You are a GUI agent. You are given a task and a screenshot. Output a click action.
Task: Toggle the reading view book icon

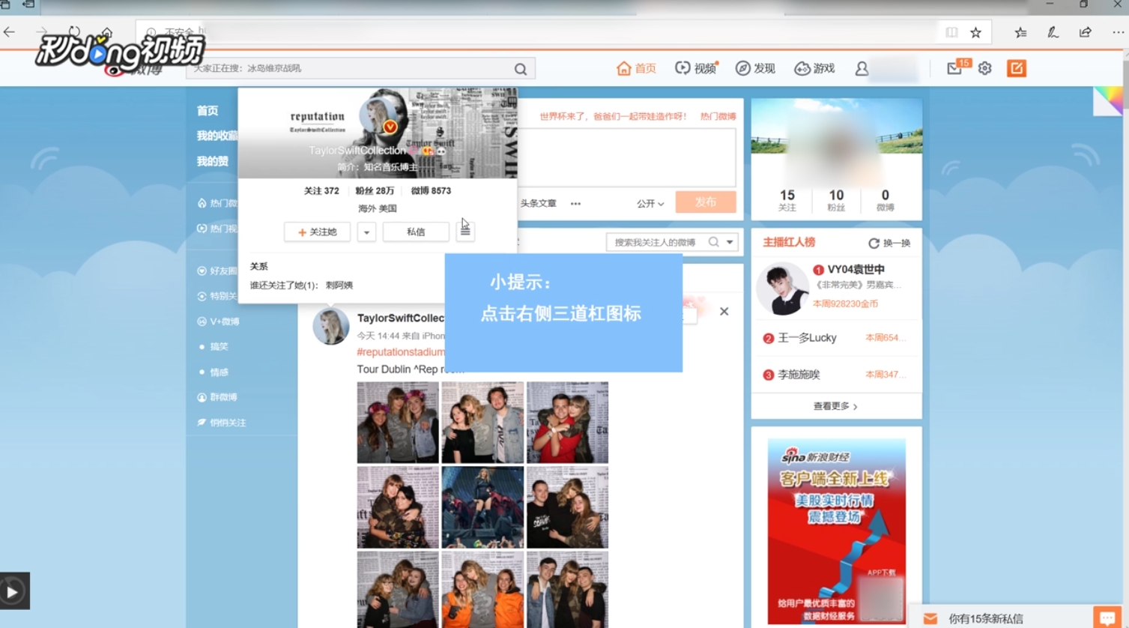pyautogui.click(x=951, y=32)
